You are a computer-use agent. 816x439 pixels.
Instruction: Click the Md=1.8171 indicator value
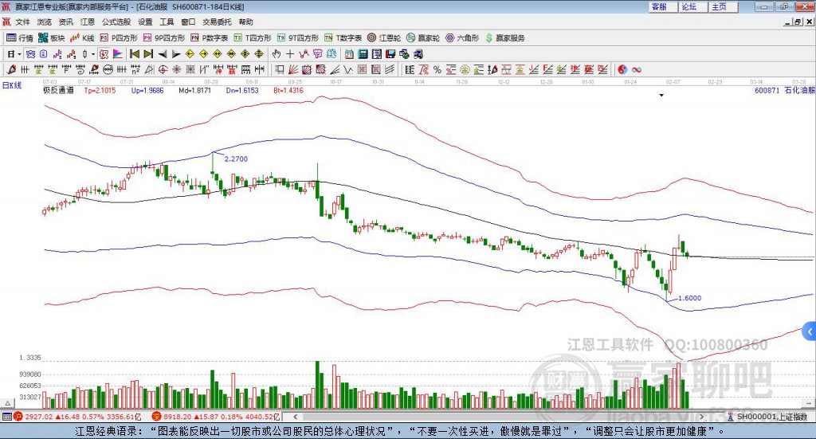coord(194,90)
